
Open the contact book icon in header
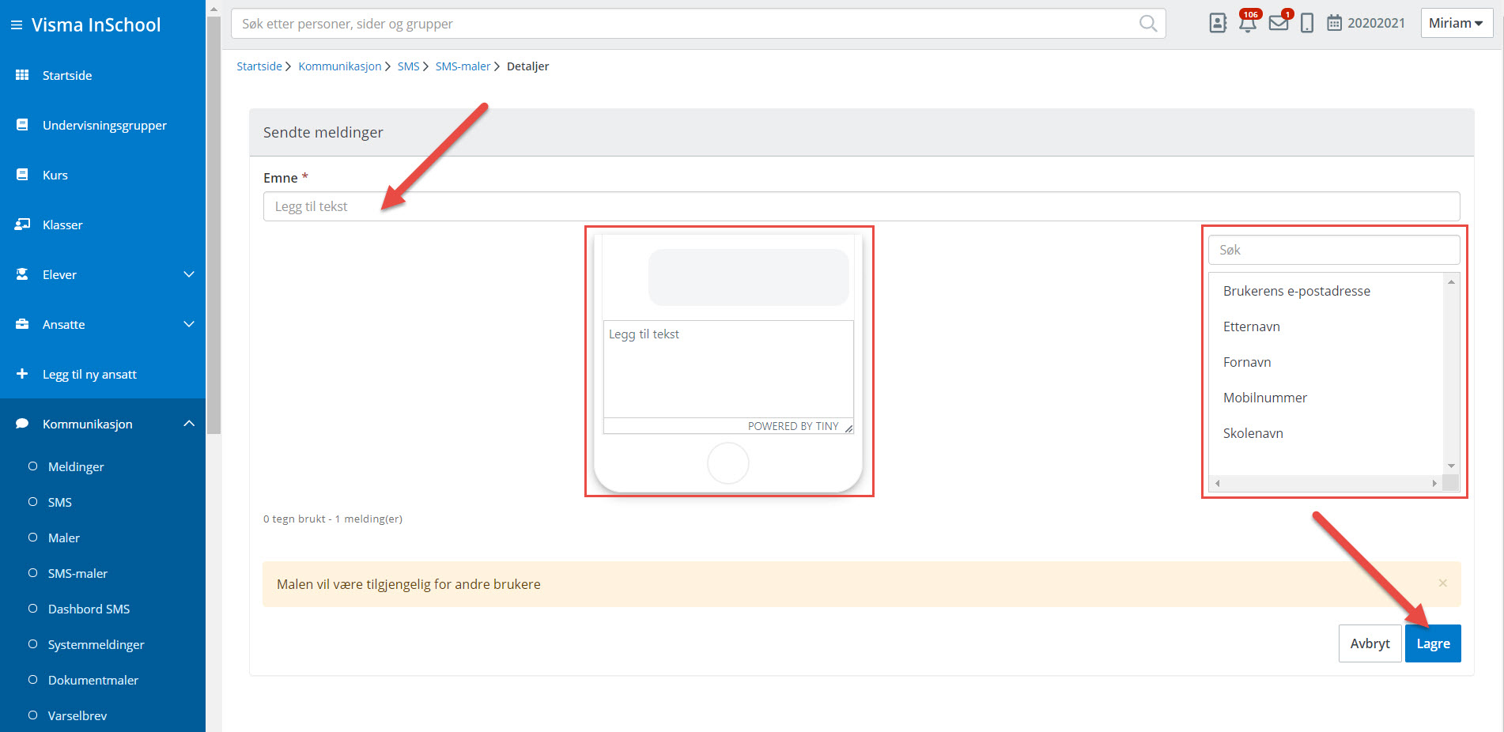(x=1218, y=23)
